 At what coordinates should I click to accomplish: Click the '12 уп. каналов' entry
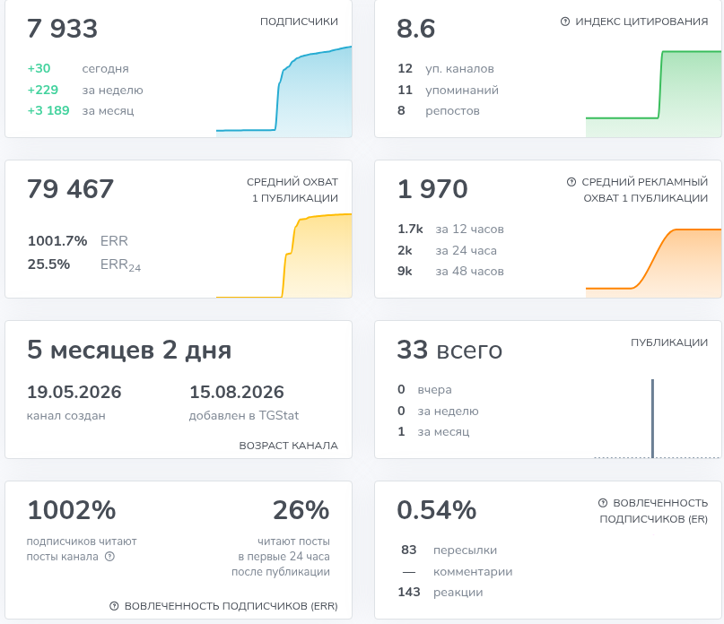(446, 68)
